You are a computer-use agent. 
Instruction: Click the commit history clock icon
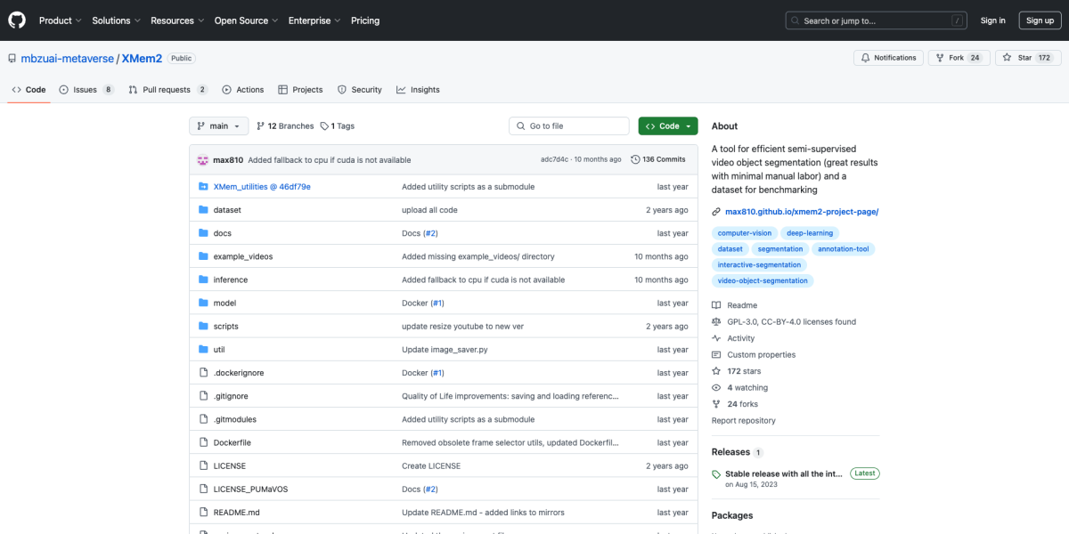point(635,159)
